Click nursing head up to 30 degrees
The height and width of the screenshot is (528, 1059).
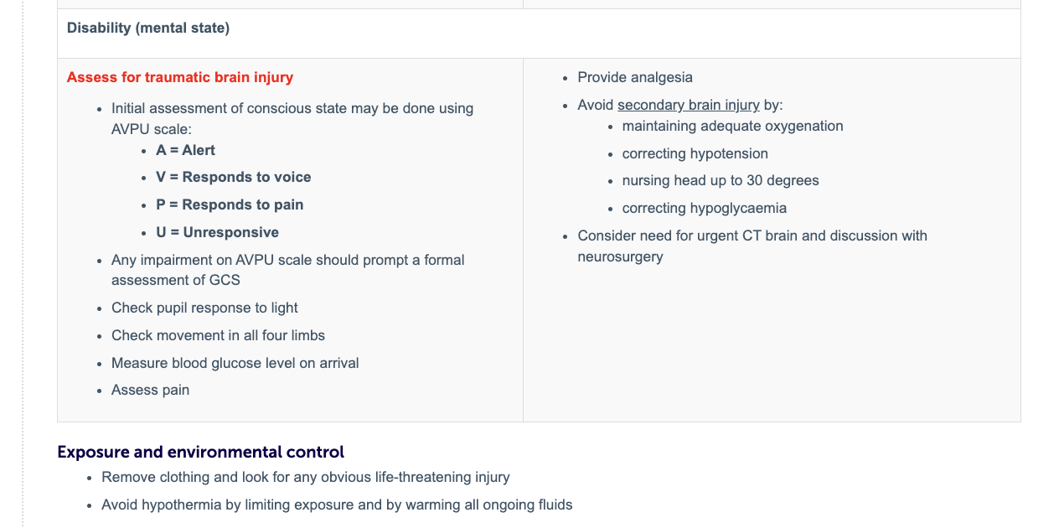tap(721, 180)
